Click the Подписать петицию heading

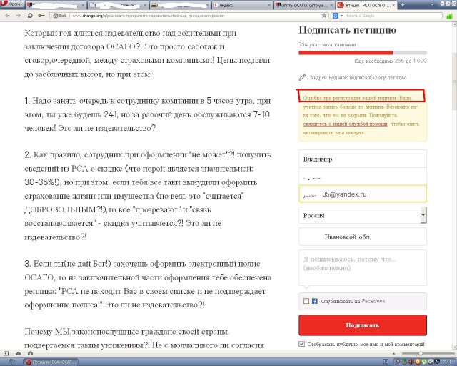[x=347, y=30]
